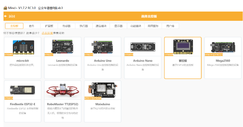Select the RoboMaster TT drone image
The image size is (243, 127).
click(63, 90)
